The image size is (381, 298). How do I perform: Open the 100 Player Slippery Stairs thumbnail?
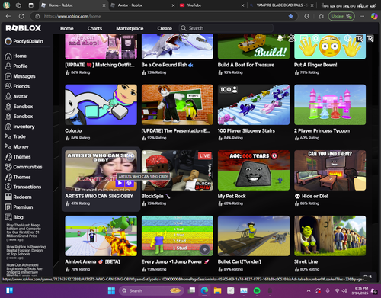(254, 104)
